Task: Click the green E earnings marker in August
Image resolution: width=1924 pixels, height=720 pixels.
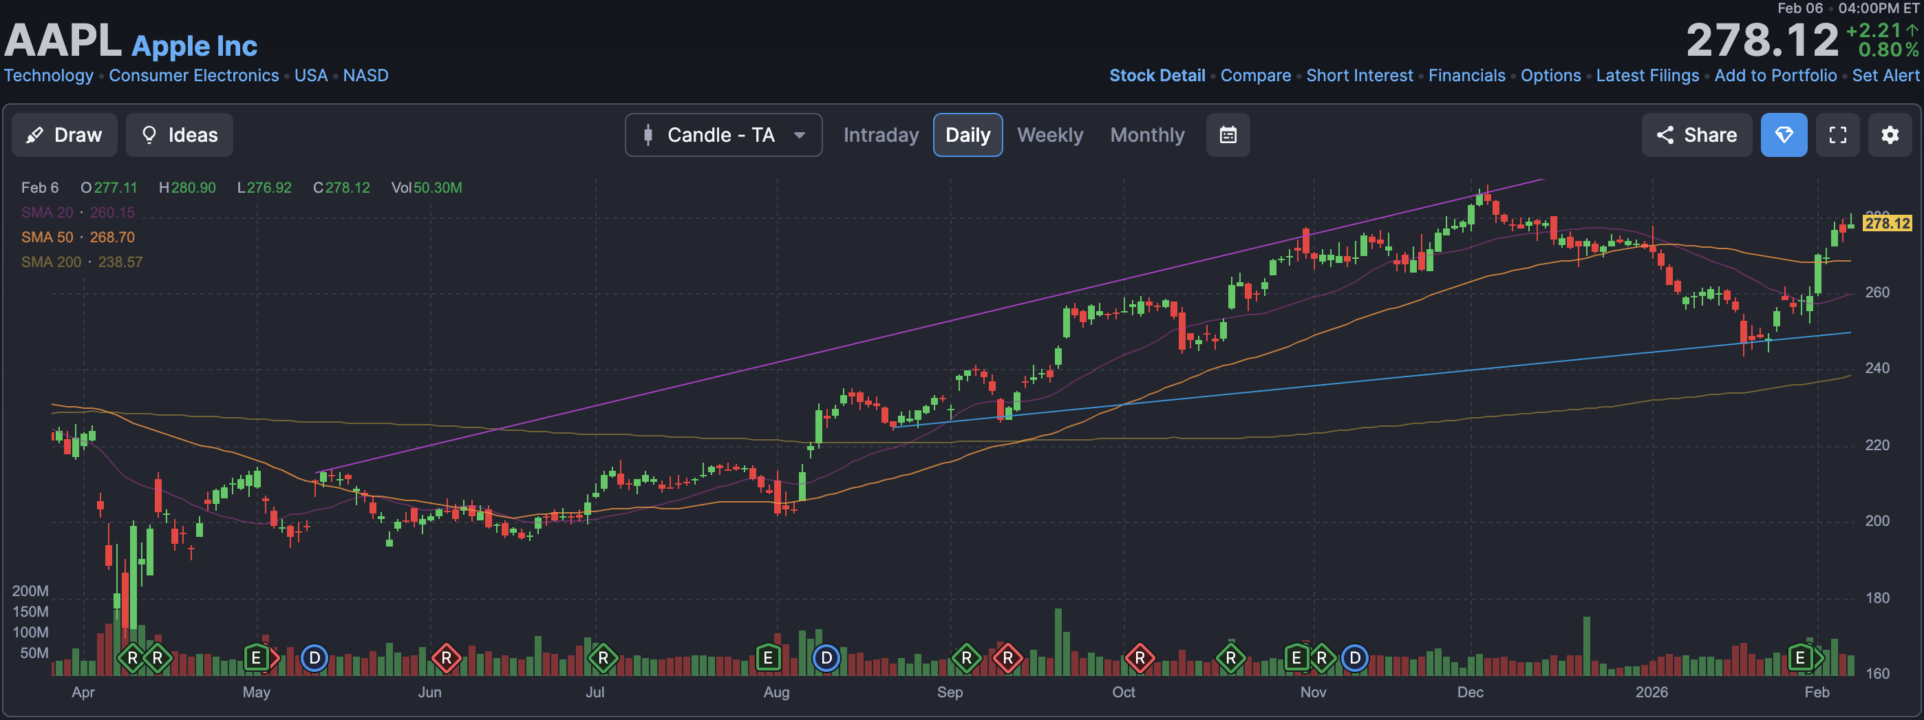Action: [768, 658]
